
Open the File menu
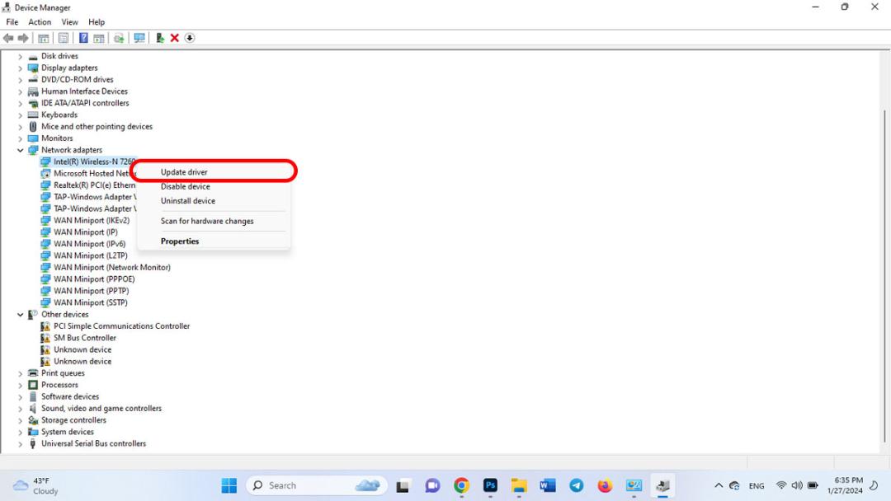[x=12, y=22]
